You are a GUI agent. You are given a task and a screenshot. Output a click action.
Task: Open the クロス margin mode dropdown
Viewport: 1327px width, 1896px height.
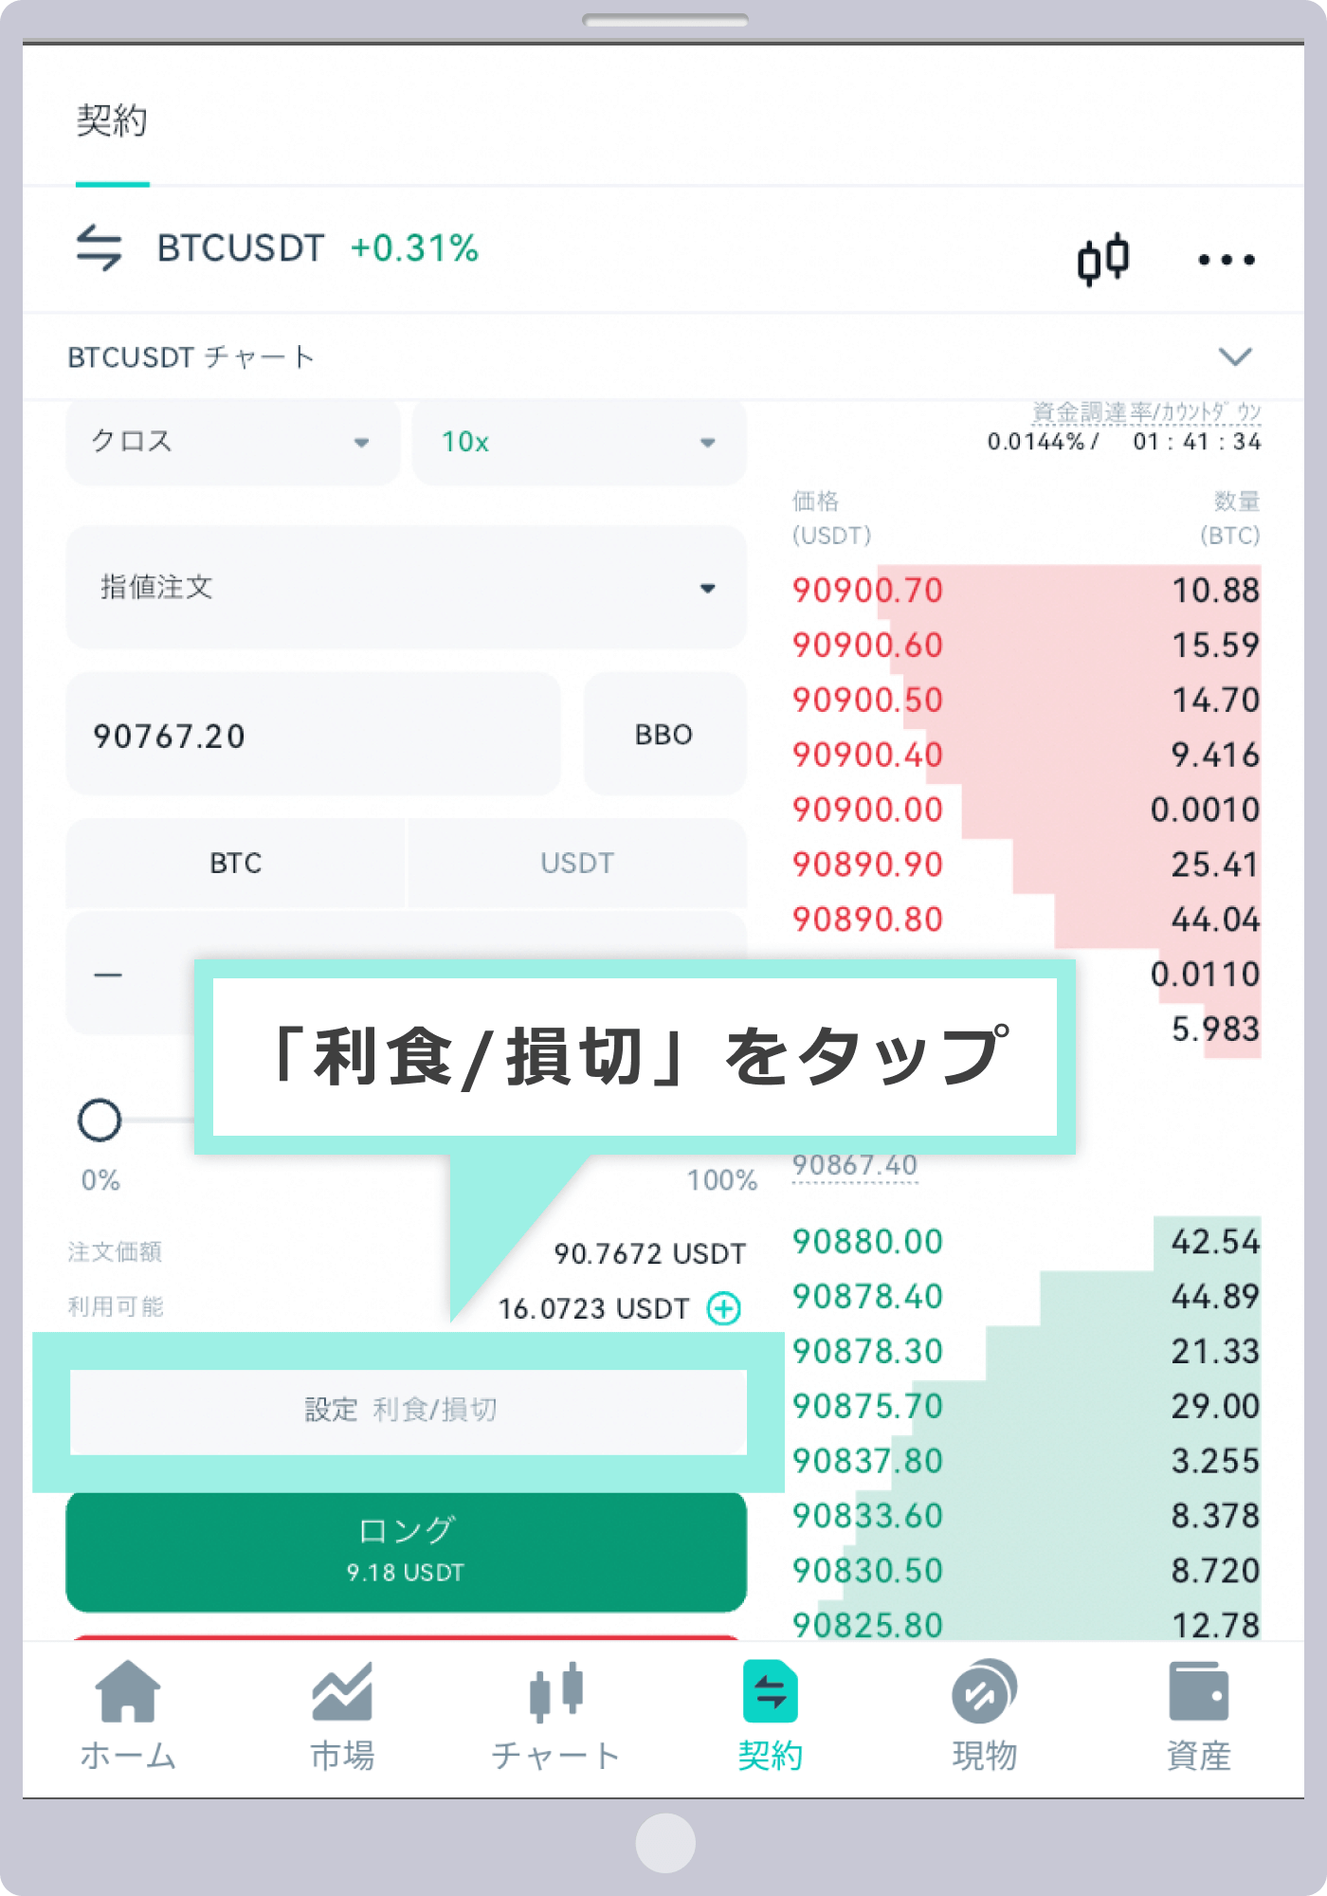pos(233,442)
